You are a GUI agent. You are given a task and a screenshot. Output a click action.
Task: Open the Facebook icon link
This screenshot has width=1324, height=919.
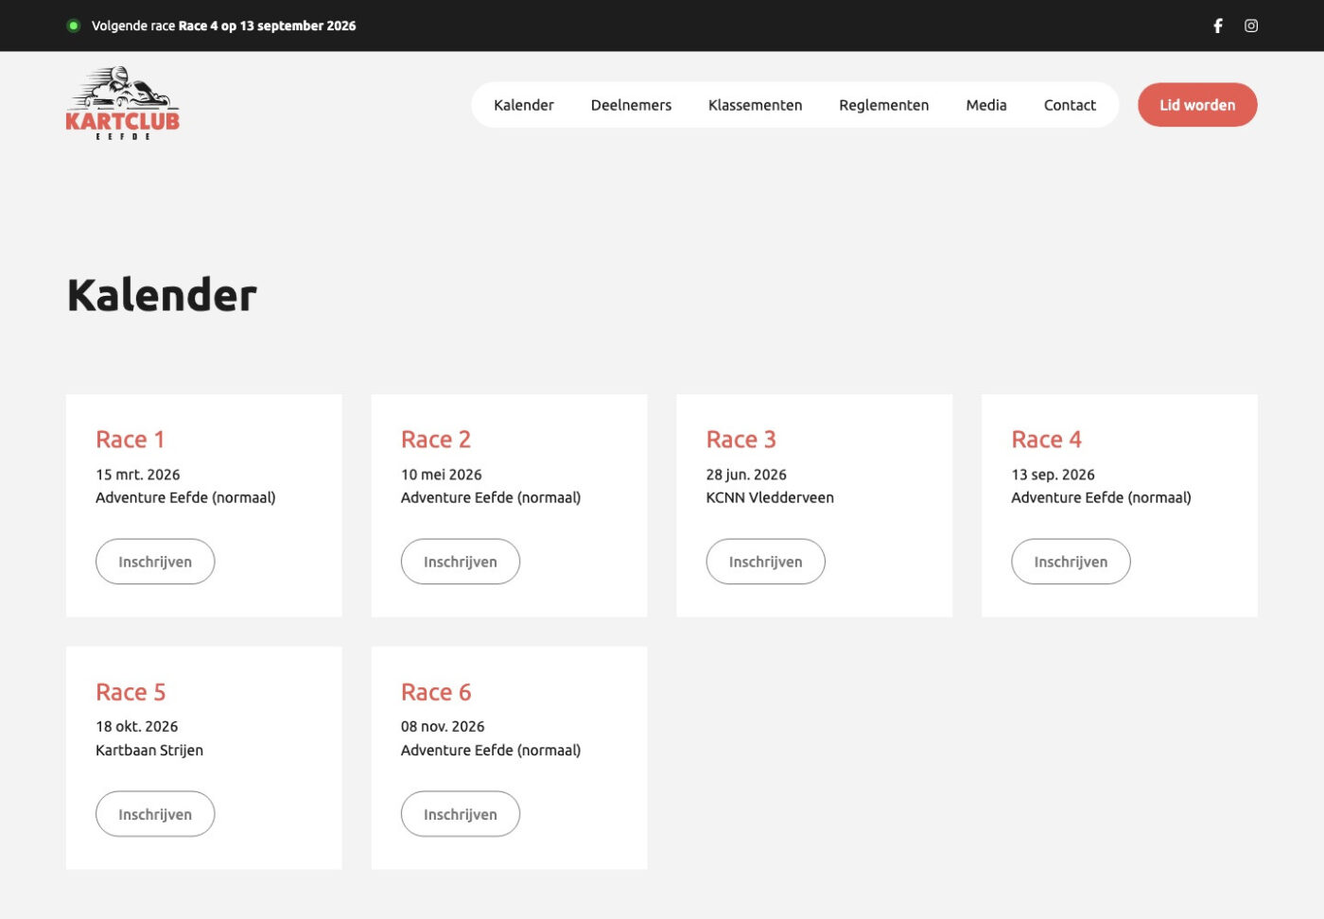(1218, 26)
